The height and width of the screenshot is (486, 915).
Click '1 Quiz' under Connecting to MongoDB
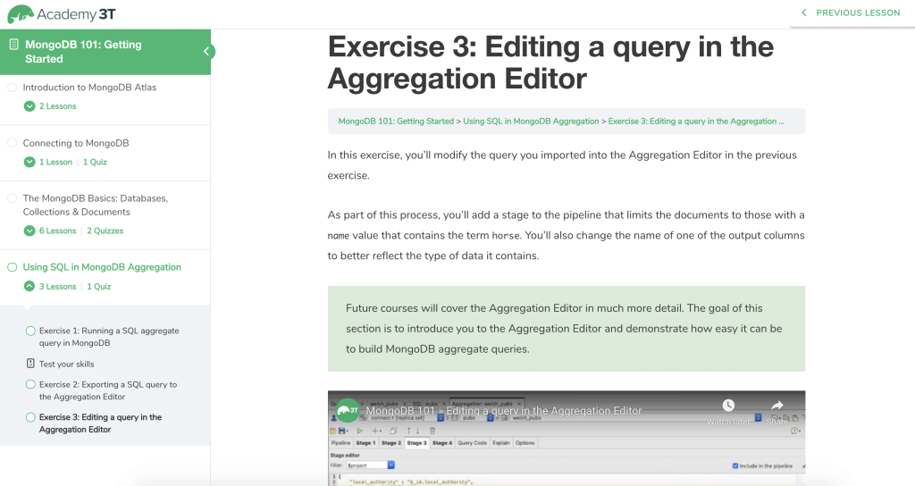(x=95, y=163)
